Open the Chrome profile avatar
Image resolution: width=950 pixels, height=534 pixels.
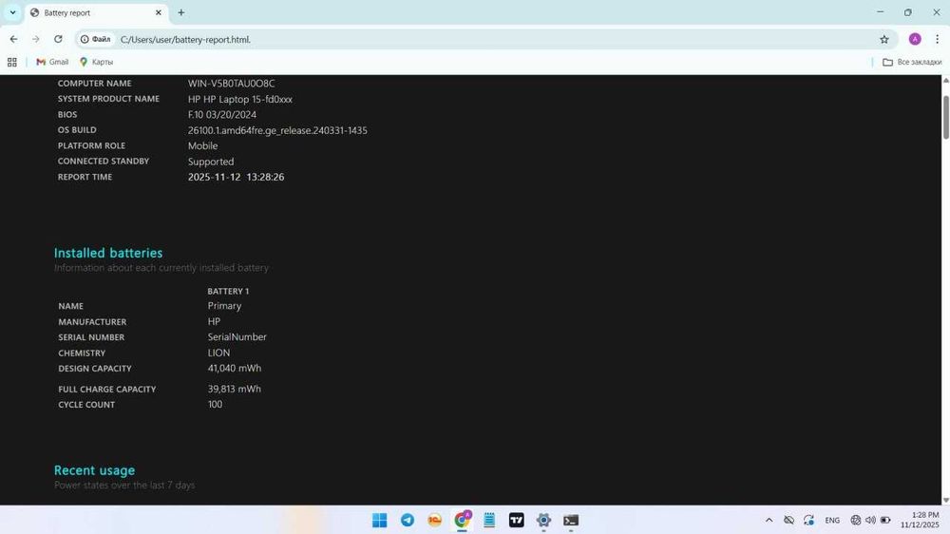pyautogui.click(x=915, y=39)
